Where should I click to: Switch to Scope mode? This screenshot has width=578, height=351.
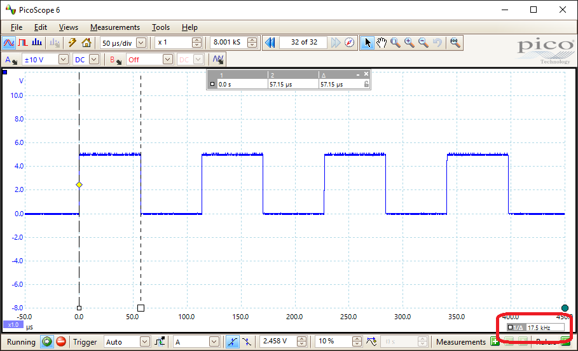[9, 43]
